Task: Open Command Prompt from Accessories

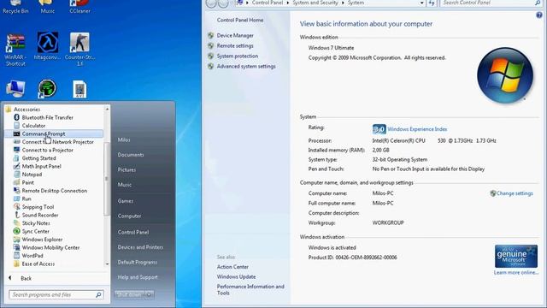Action: [54, 133]
